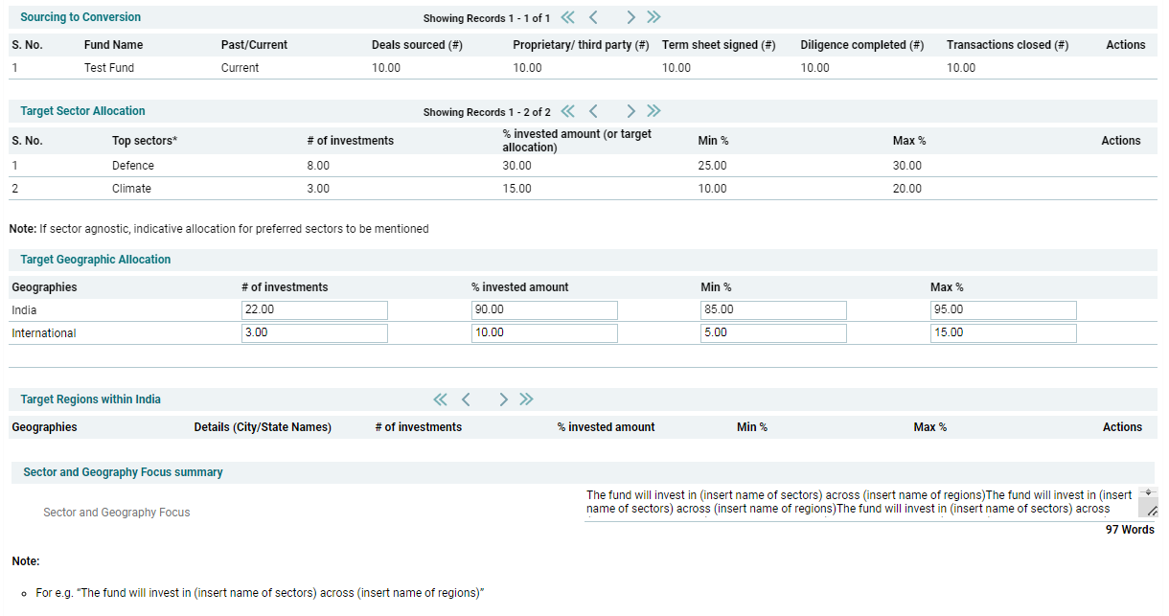Click the Sector Focus textarea scrollbar arrow
The width and height of the screenshot is (1169, 616).
[1150, 491]
